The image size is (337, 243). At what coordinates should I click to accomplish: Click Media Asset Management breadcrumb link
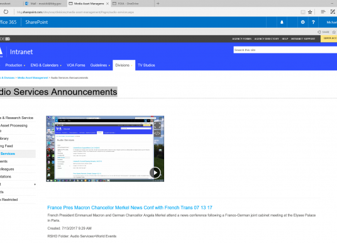[33, 77]
